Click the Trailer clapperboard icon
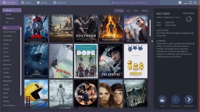 (x=162, y=100)
